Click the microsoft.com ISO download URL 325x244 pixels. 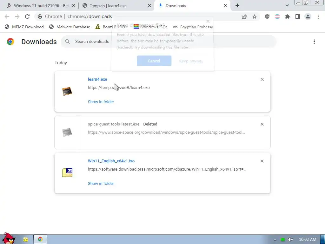tap(167, 169)
